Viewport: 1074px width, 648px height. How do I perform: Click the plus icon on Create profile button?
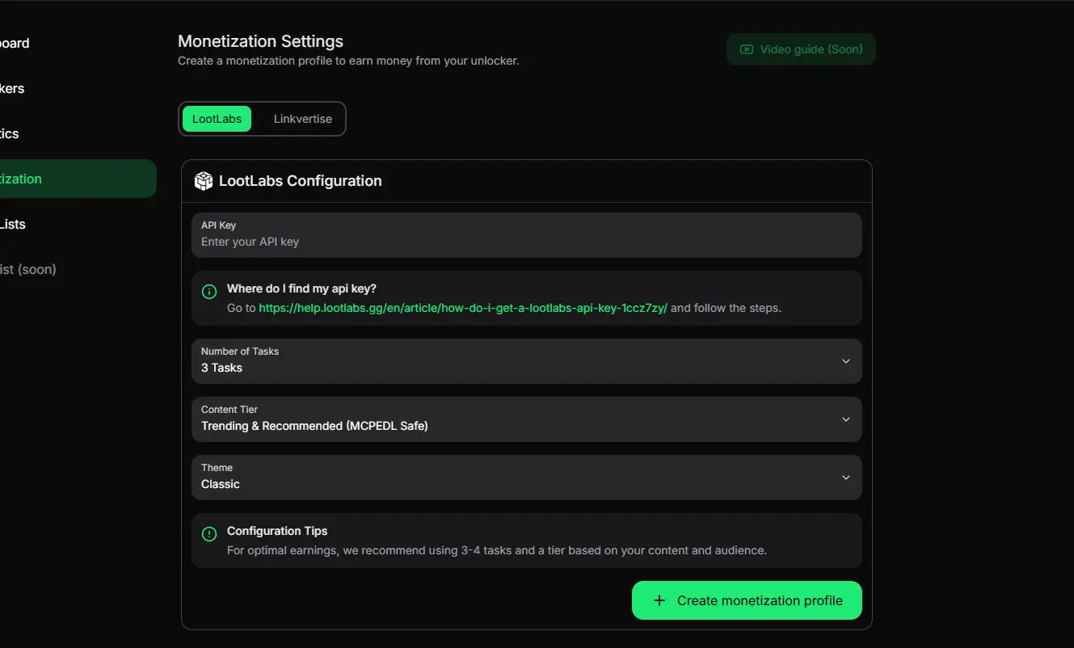coord(659,600)
